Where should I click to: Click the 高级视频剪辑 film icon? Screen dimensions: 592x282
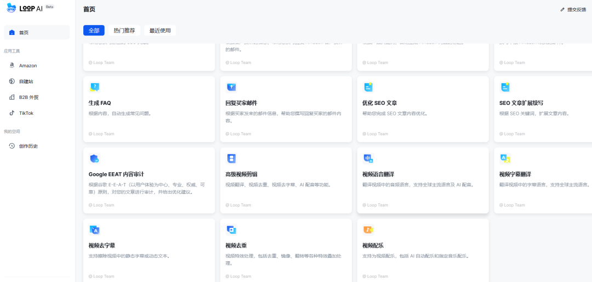pyautogui.click(x=231, y=158)
